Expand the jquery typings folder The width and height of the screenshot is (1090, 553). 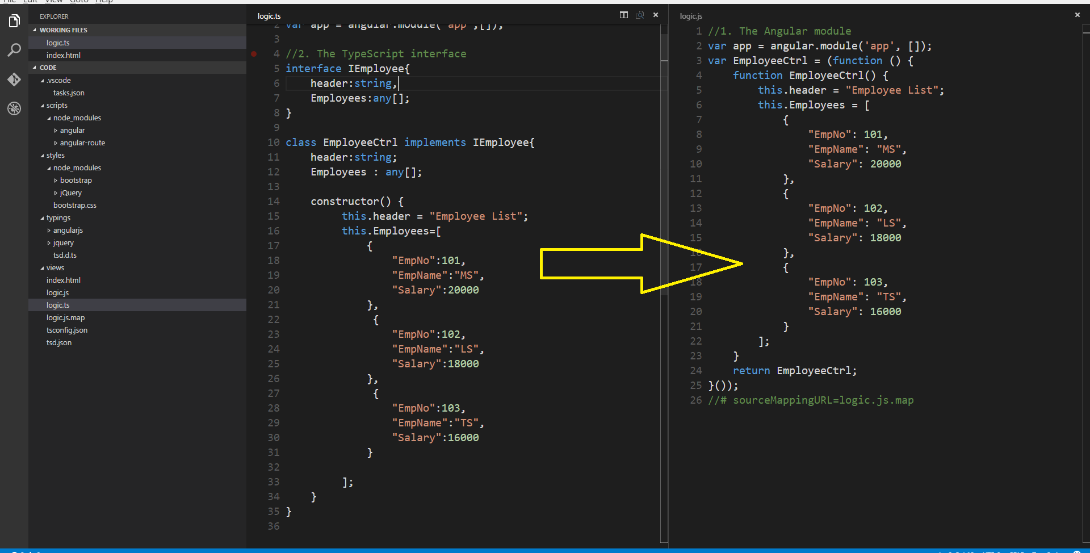click(x=49, y=243)
